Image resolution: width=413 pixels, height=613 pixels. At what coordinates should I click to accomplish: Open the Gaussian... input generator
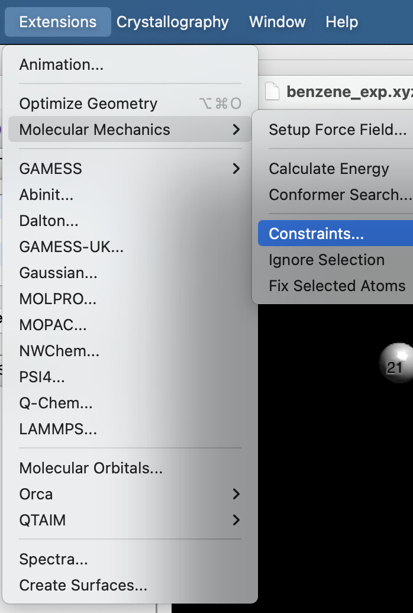click(58, 273)
